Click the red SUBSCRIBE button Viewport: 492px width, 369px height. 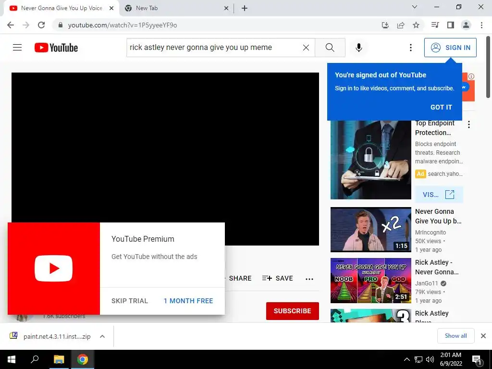click(x=293, y=311)
